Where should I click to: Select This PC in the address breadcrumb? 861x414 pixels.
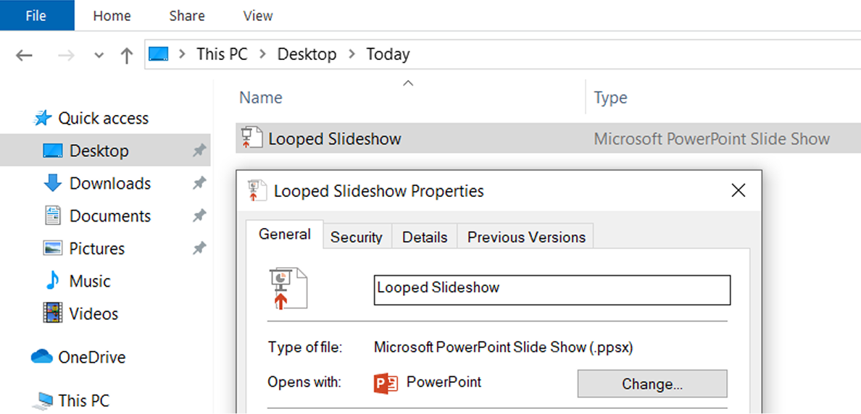tap(222, 54)
